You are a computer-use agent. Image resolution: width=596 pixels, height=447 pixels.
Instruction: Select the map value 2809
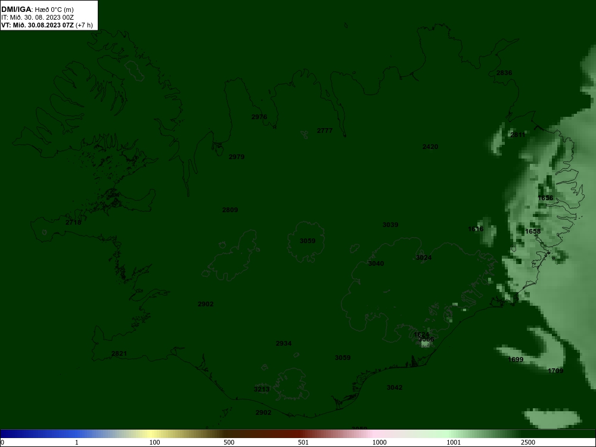click(230, 210)
